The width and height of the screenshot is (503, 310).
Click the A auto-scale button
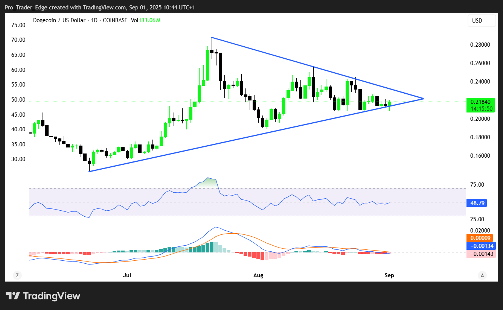point(482,275)
